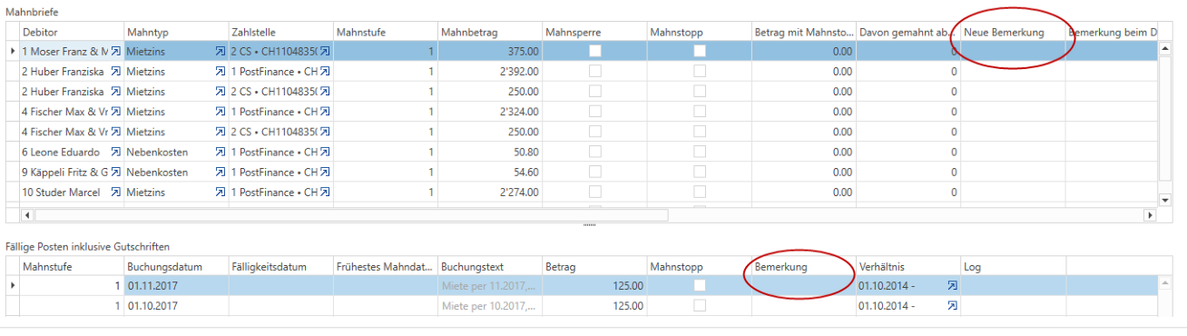Screen dimensions: 1187x336
Task: Select the Mahnbetrag cell 50.80
Action: (490, 152)
